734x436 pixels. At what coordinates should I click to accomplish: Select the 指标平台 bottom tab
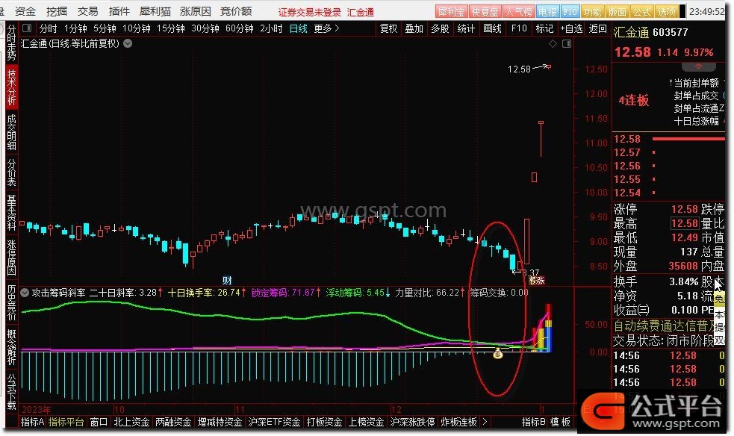[66, 422]
